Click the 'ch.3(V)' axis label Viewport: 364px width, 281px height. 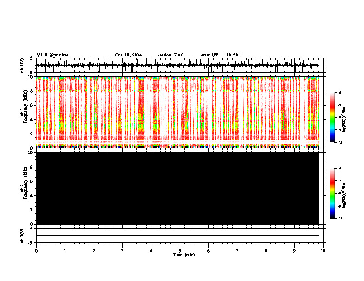22,236
